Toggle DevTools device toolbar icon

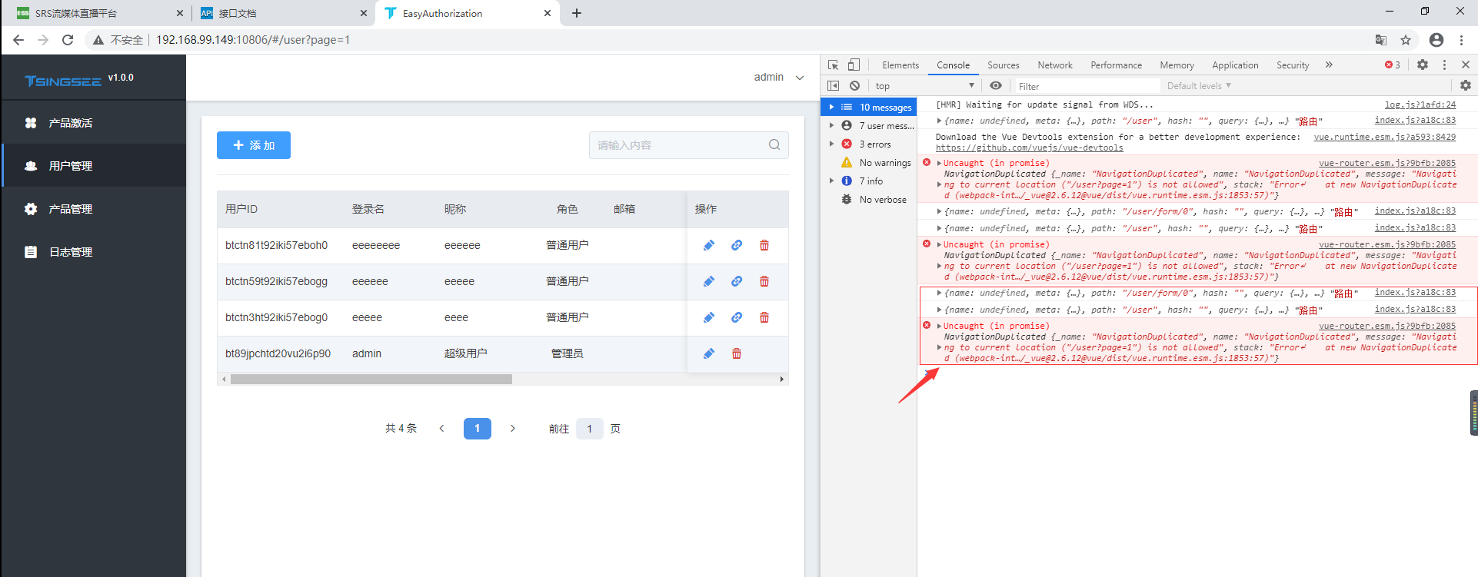point(854,65)
